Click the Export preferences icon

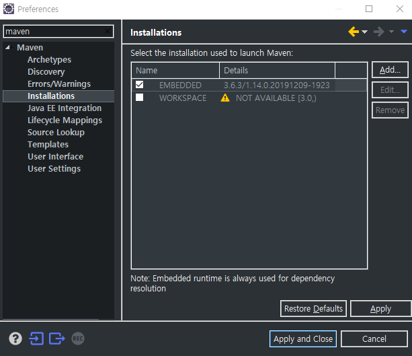tap(56, 339)
